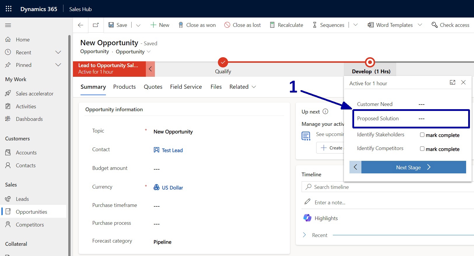474x256 pixels.
Task: Open the Related tab dropdown
Action: pos(243,87)
